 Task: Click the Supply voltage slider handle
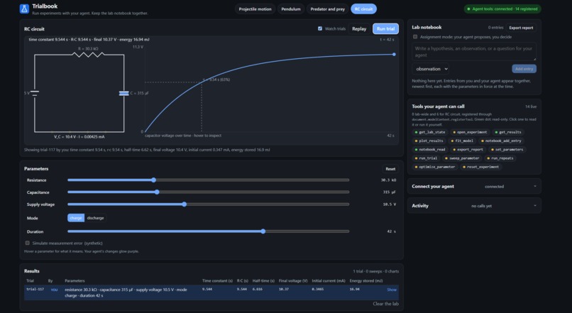(185, 204)
